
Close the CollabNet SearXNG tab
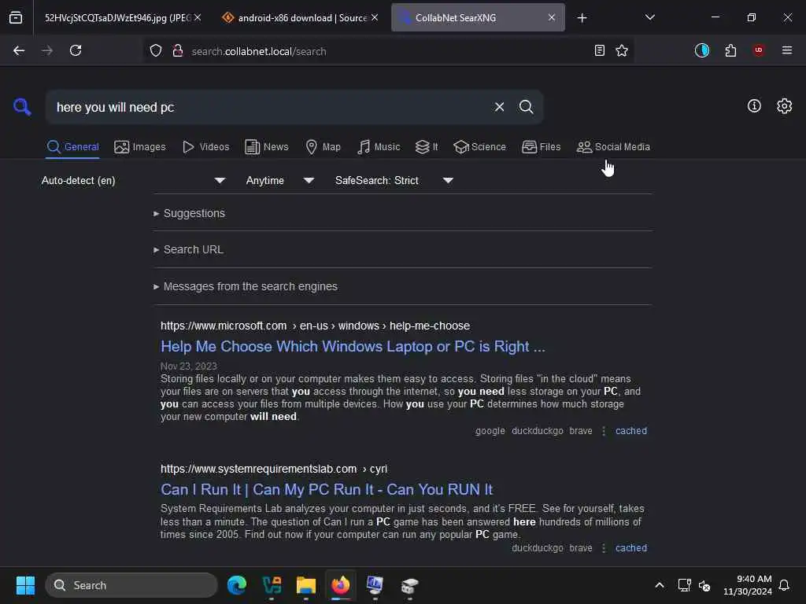pos(551,17)
